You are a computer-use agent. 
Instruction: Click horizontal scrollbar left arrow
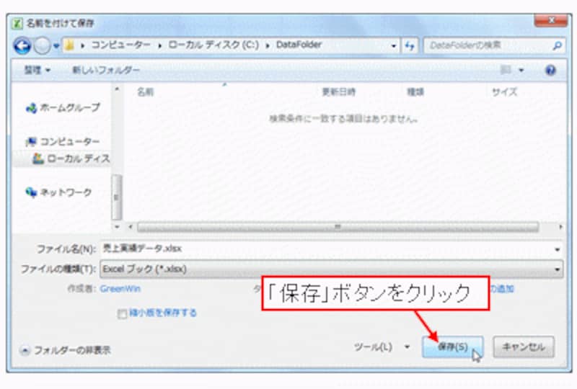(x=131, y=227)
